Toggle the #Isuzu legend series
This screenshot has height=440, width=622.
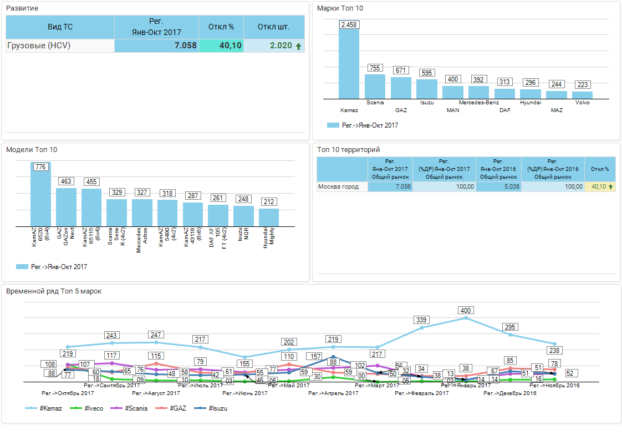(211, 408)
